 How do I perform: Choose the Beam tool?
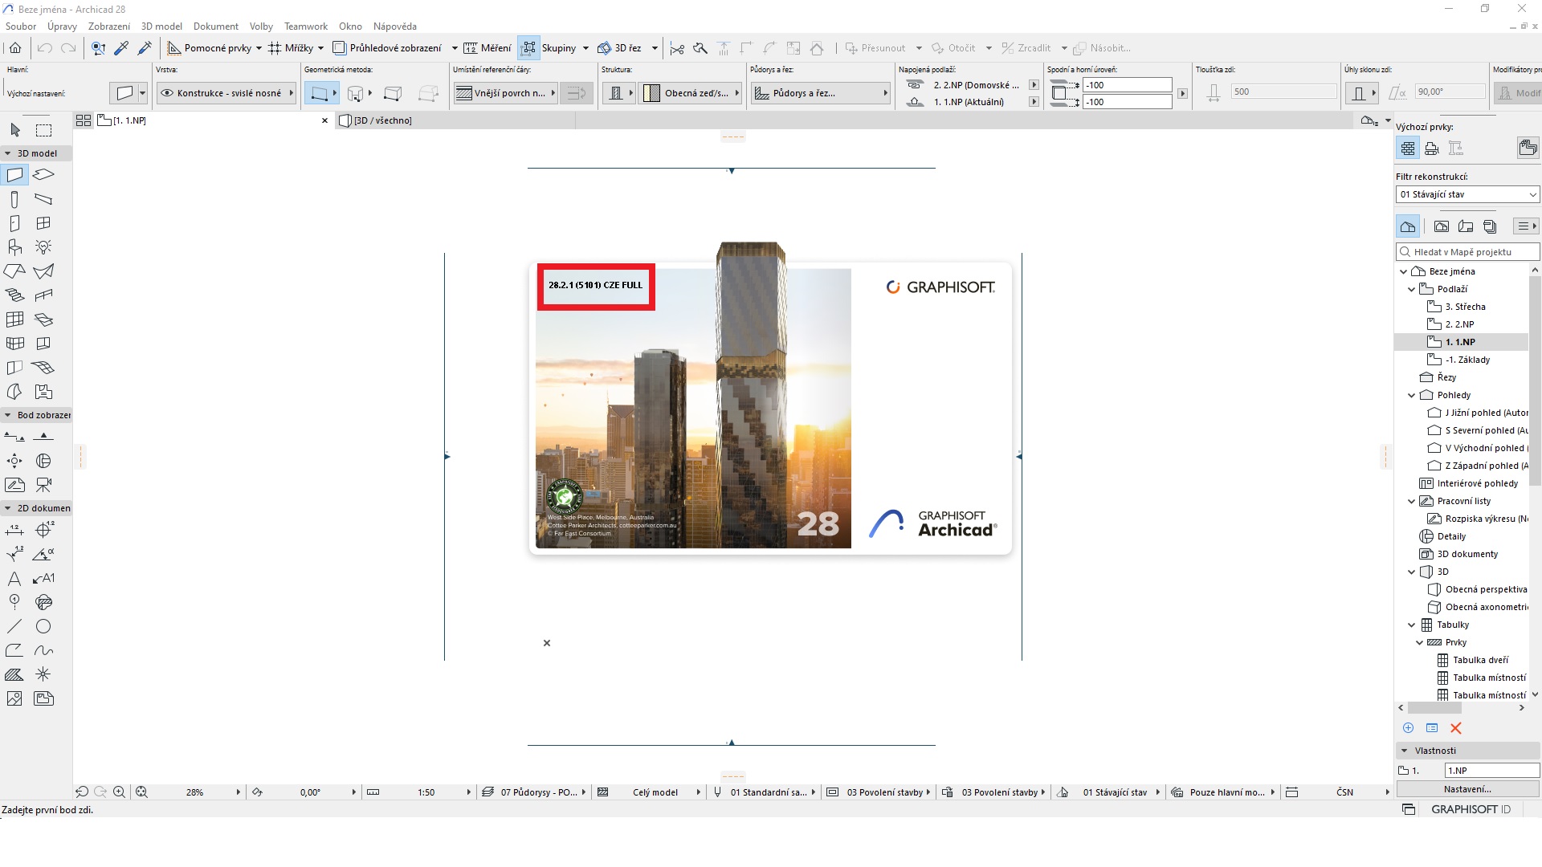[43, 199]
